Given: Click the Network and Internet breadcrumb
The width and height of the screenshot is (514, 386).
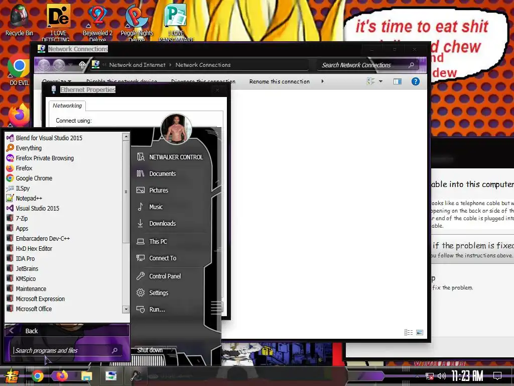Looking at the screenshot, I should [x=138, y=65].
